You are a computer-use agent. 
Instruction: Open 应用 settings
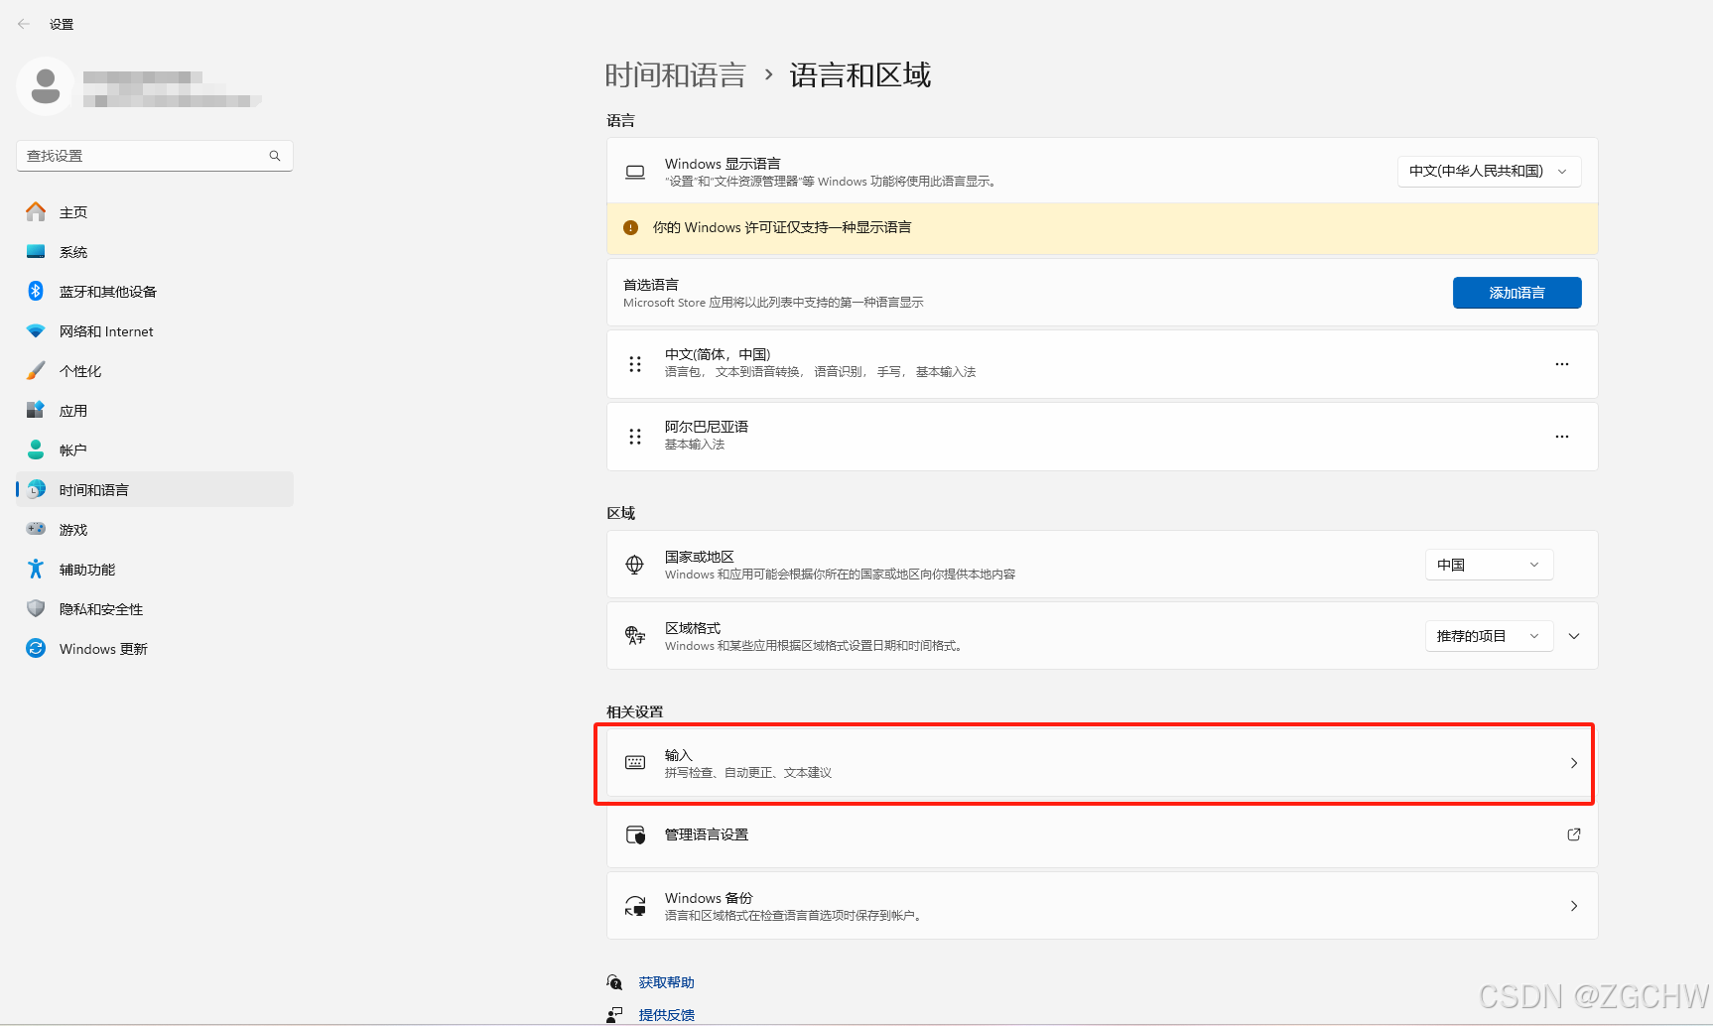click(x=155, y=411)
